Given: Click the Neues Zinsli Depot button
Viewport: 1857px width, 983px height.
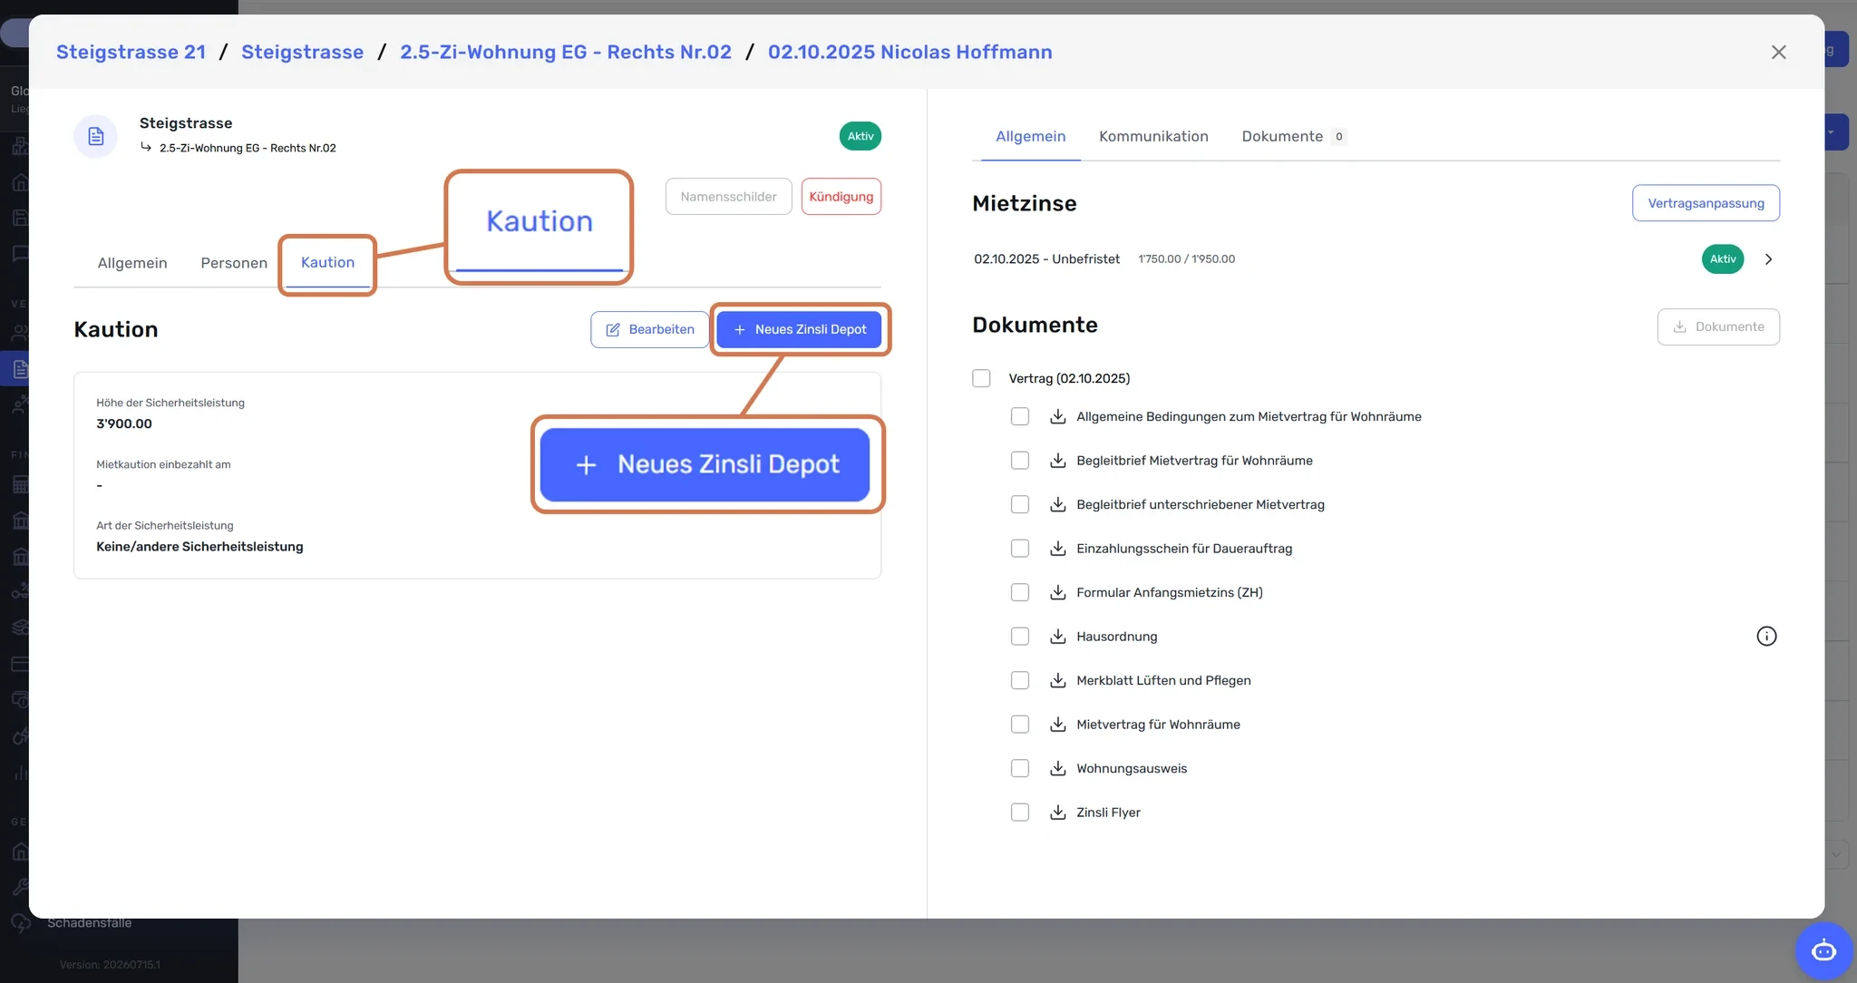Looking at the screenshot, I should pos(799,329).
